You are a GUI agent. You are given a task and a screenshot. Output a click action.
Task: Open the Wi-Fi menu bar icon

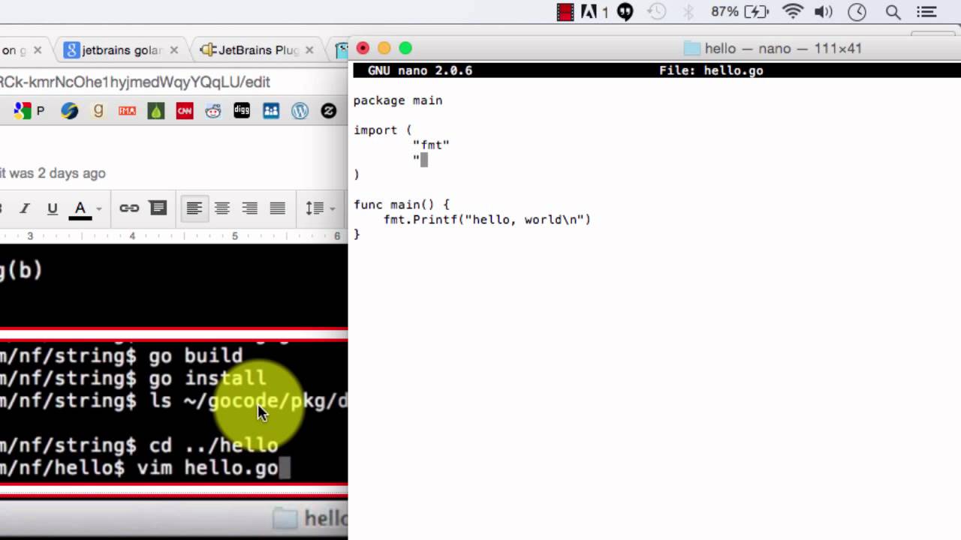793,12
